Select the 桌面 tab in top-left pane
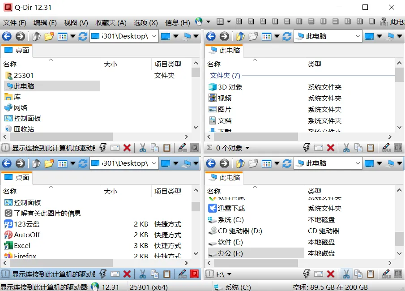405x291 pixels. point(17,51)
